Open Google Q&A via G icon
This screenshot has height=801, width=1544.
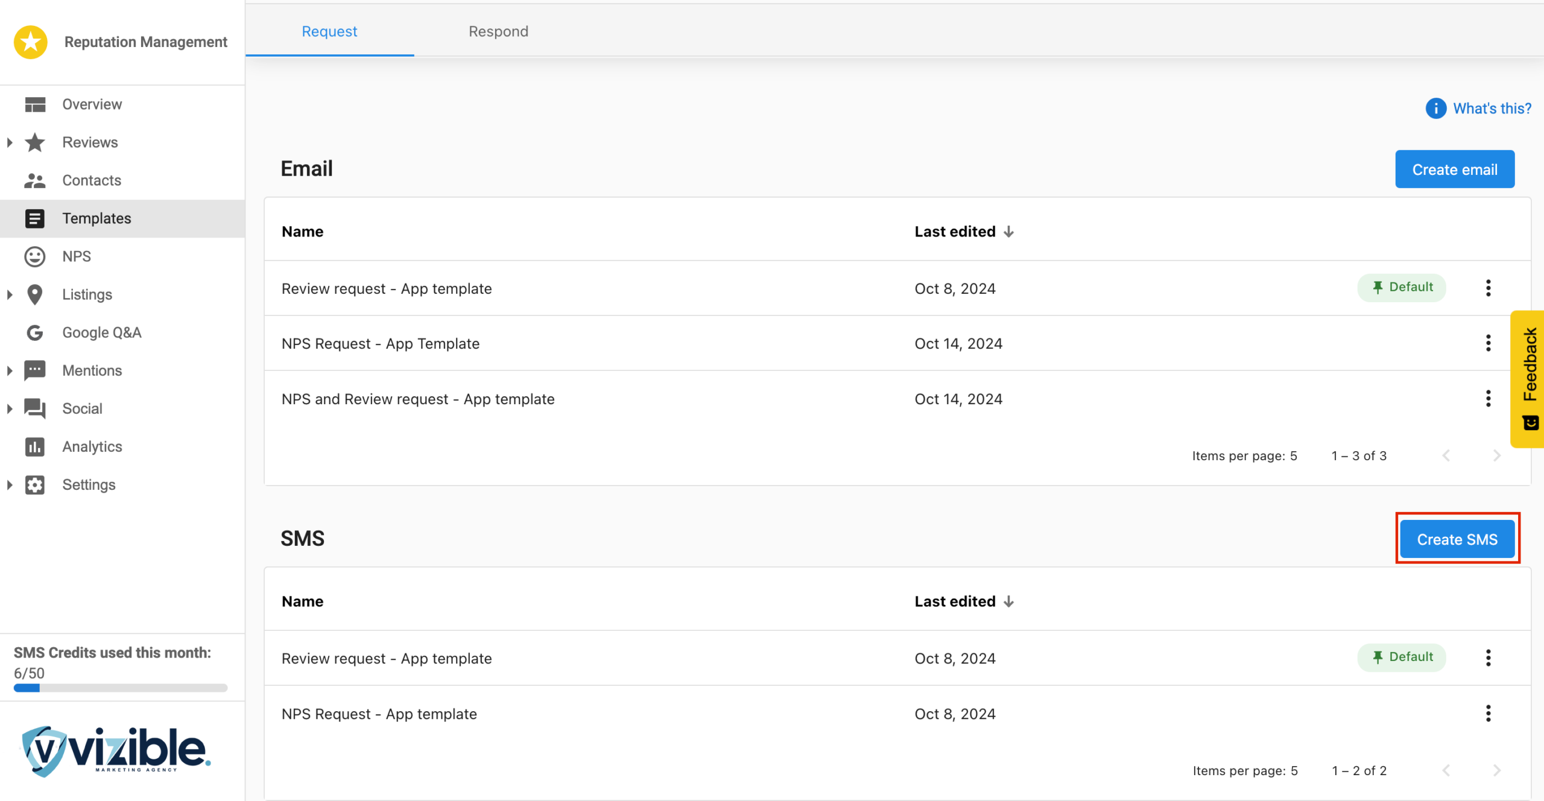point(35,332)
